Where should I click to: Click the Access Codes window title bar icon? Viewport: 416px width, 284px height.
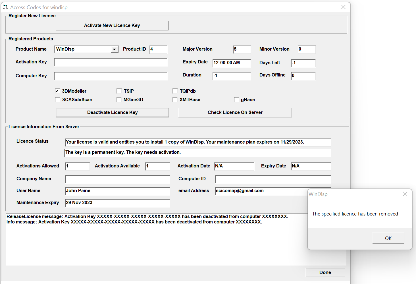5,7
